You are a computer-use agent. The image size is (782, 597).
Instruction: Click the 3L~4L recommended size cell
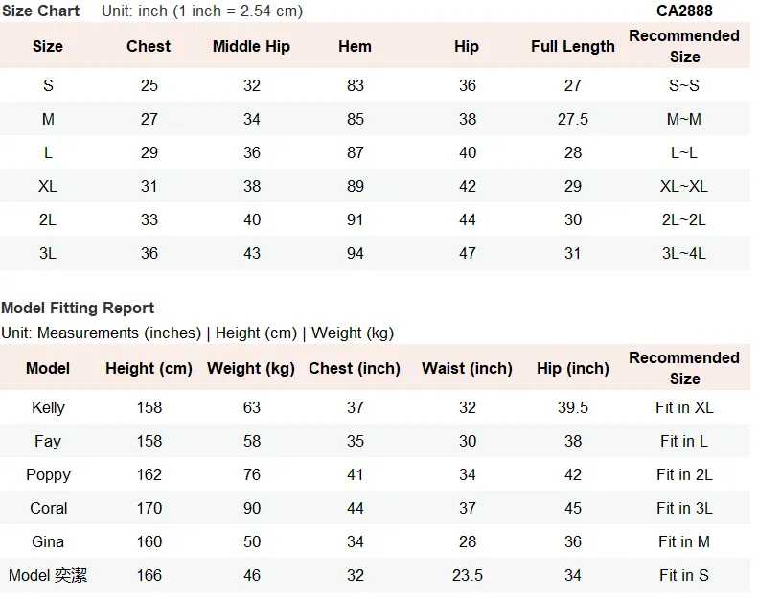[x=683, y=253]
